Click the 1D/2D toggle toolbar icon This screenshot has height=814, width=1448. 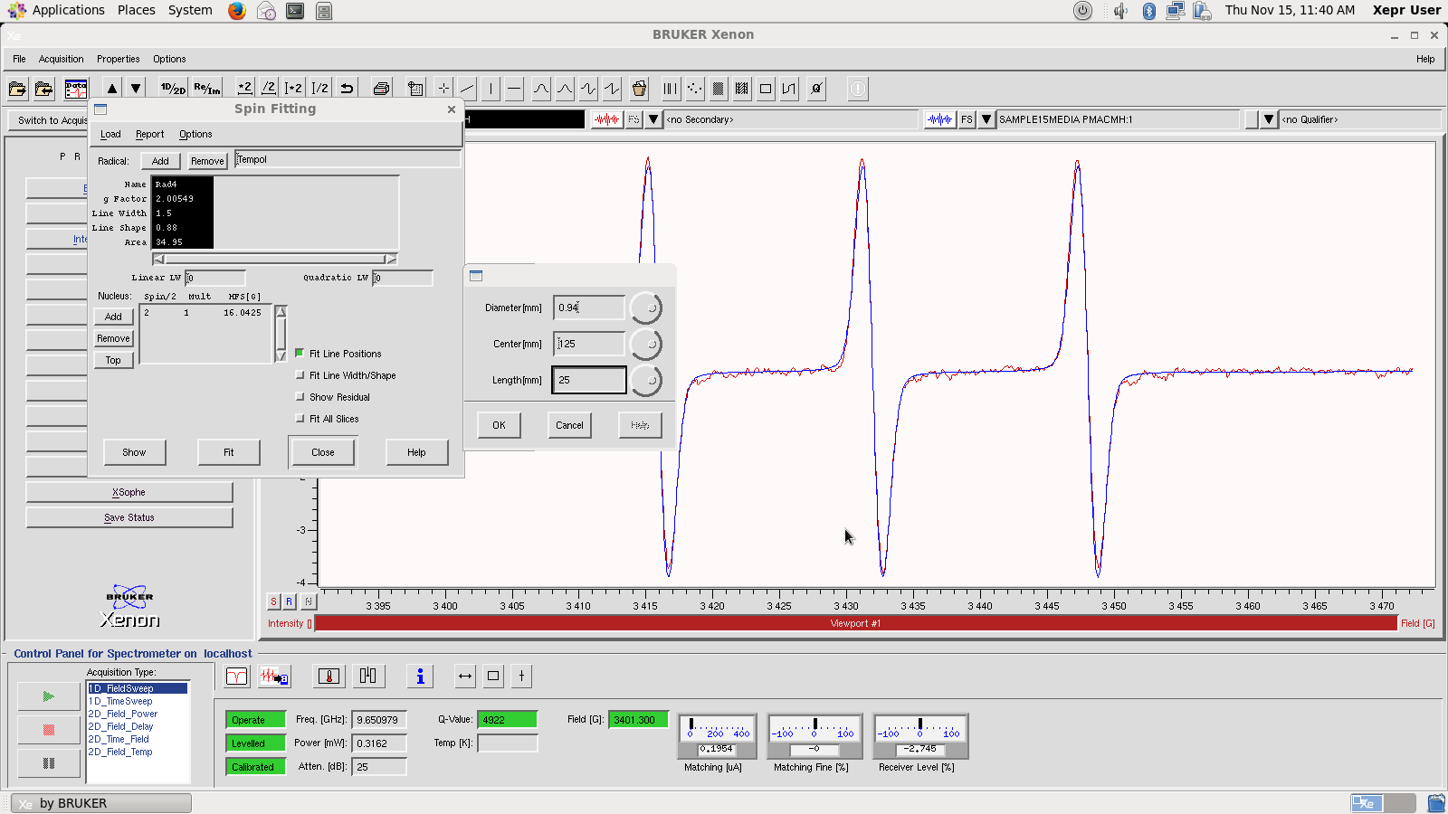173,89
